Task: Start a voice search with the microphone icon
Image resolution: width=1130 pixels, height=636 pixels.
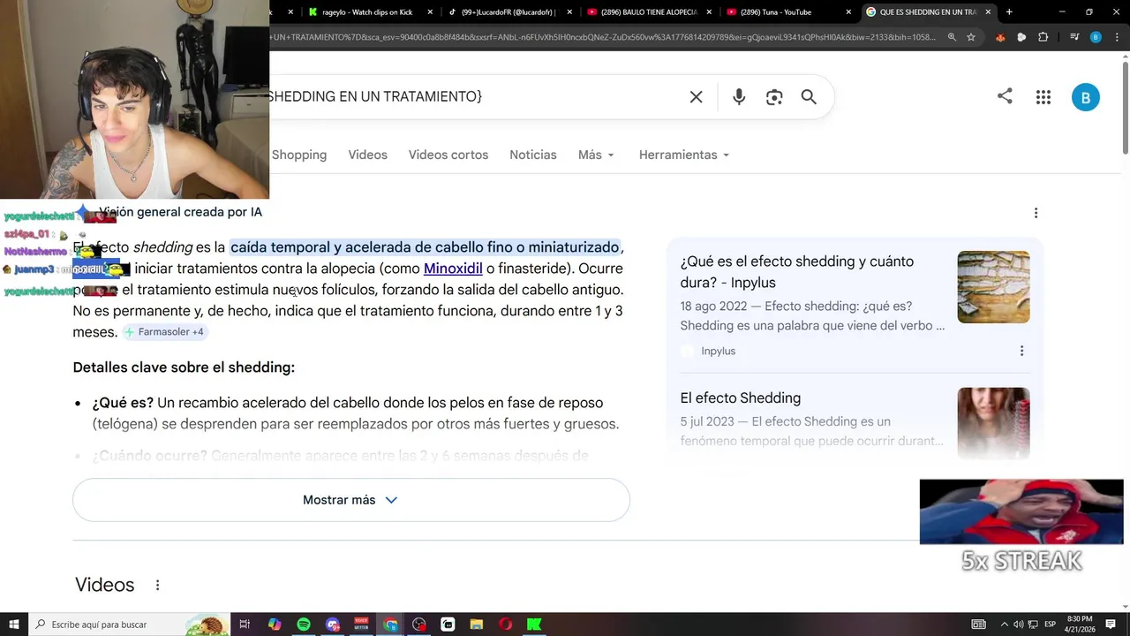Action: click(x=739, y=97)
